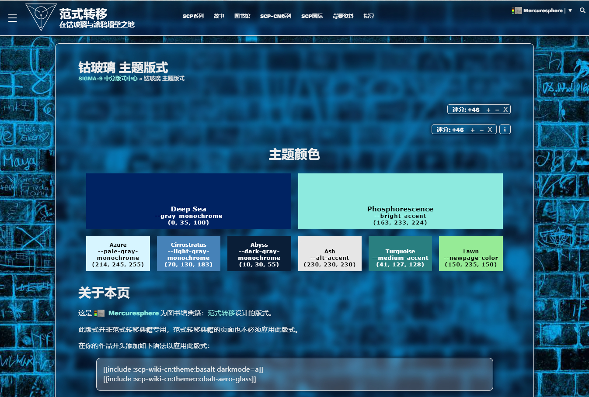Expand the 图书馆 navigation menu
This screenshot has width=589, height=397.
[242, 16]
